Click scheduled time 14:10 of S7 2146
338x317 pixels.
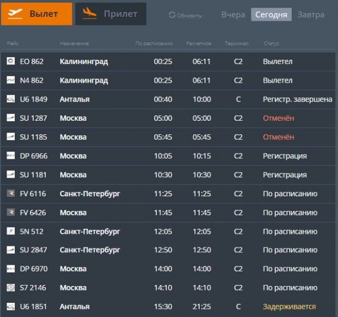[163, 288]
